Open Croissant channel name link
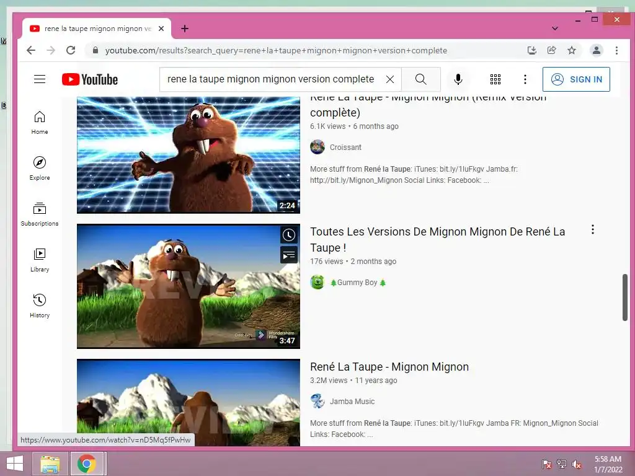The image size is (635, 476). 345,148
